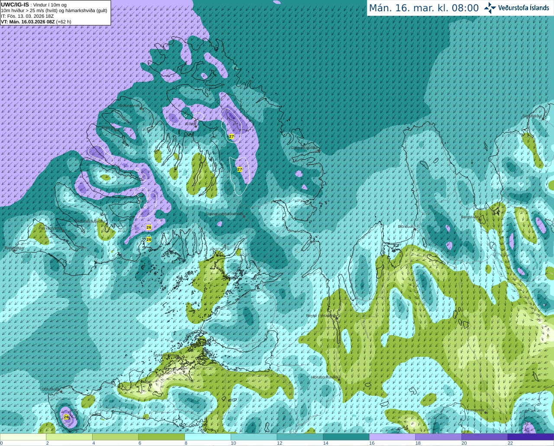Select the 6–8 m/s olive green legend swatch
The height and width of the screenshot is (446, 554).
pos(161,437)
